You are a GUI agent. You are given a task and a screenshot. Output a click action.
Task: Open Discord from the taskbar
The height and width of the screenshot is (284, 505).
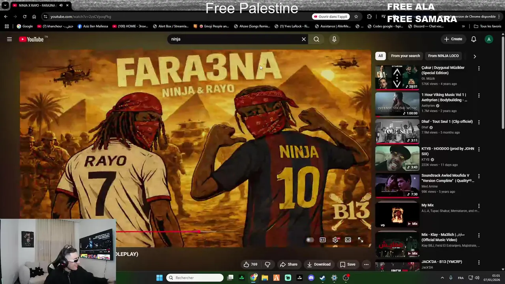click(311, 278)
